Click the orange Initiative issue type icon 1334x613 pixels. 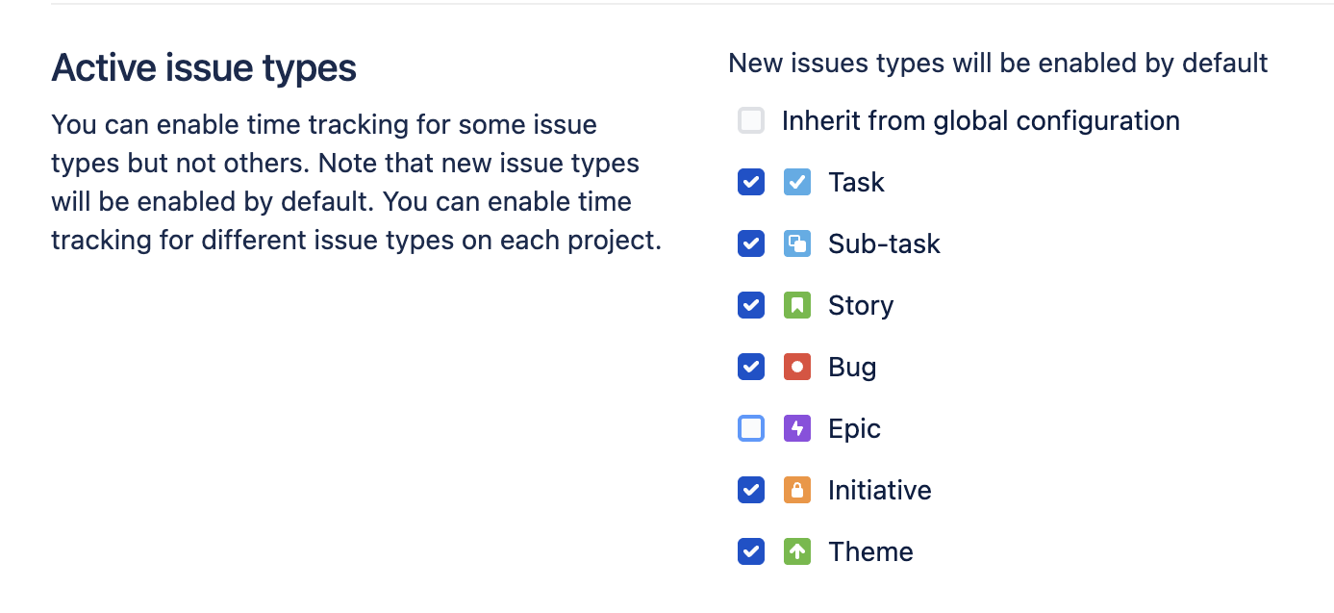click(797, 490)
